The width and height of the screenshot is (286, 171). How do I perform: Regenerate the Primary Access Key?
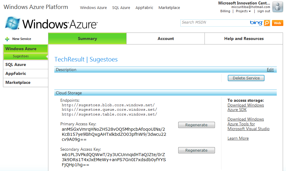(196, 125)
